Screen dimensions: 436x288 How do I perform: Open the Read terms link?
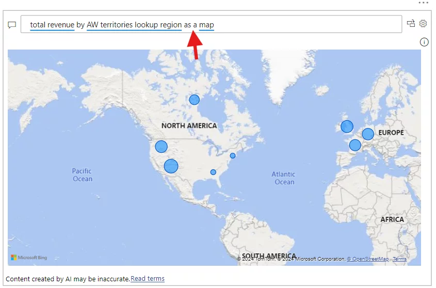[148, 279]
